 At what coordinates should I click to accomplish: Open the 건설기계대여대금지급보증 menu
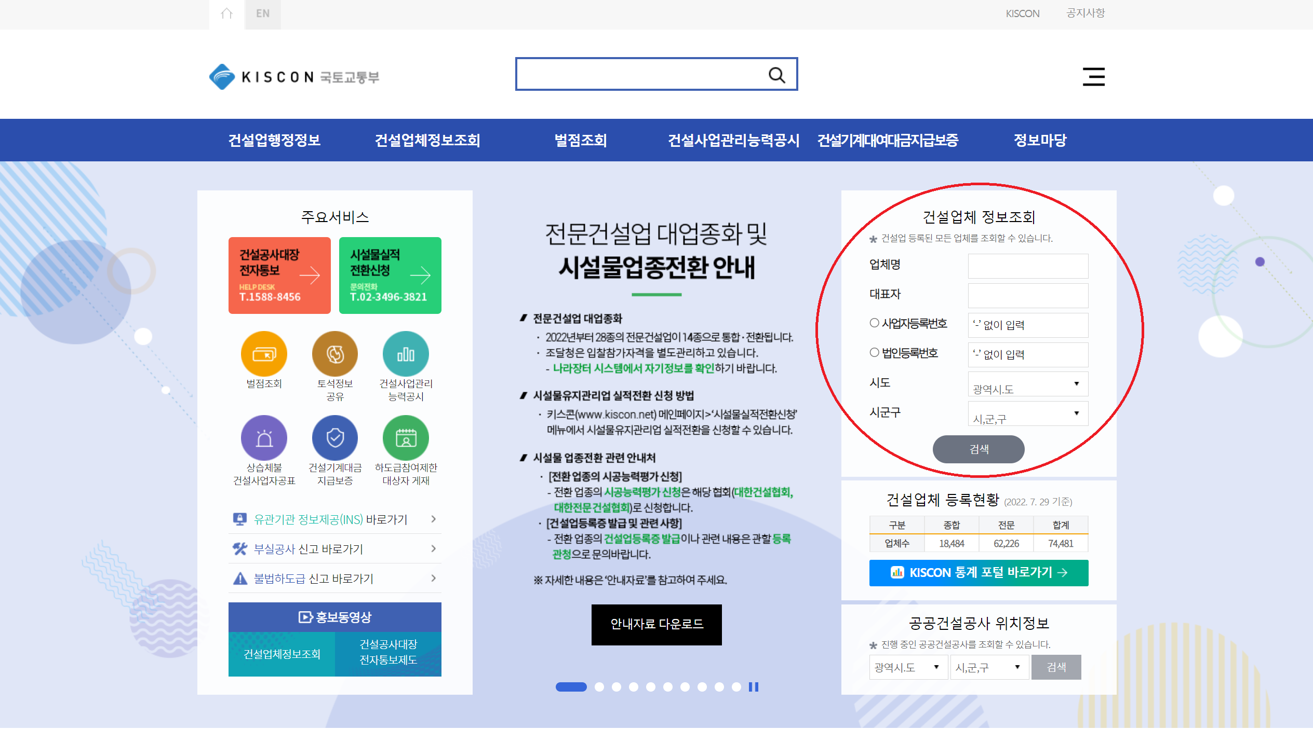coord(888,140)
